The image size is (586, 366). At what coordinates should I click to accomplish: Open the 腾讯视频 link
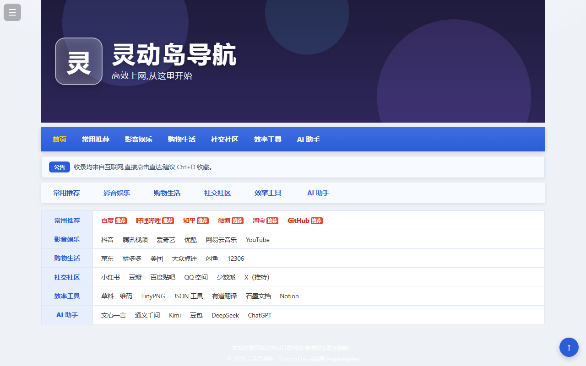tap(135, 240)
